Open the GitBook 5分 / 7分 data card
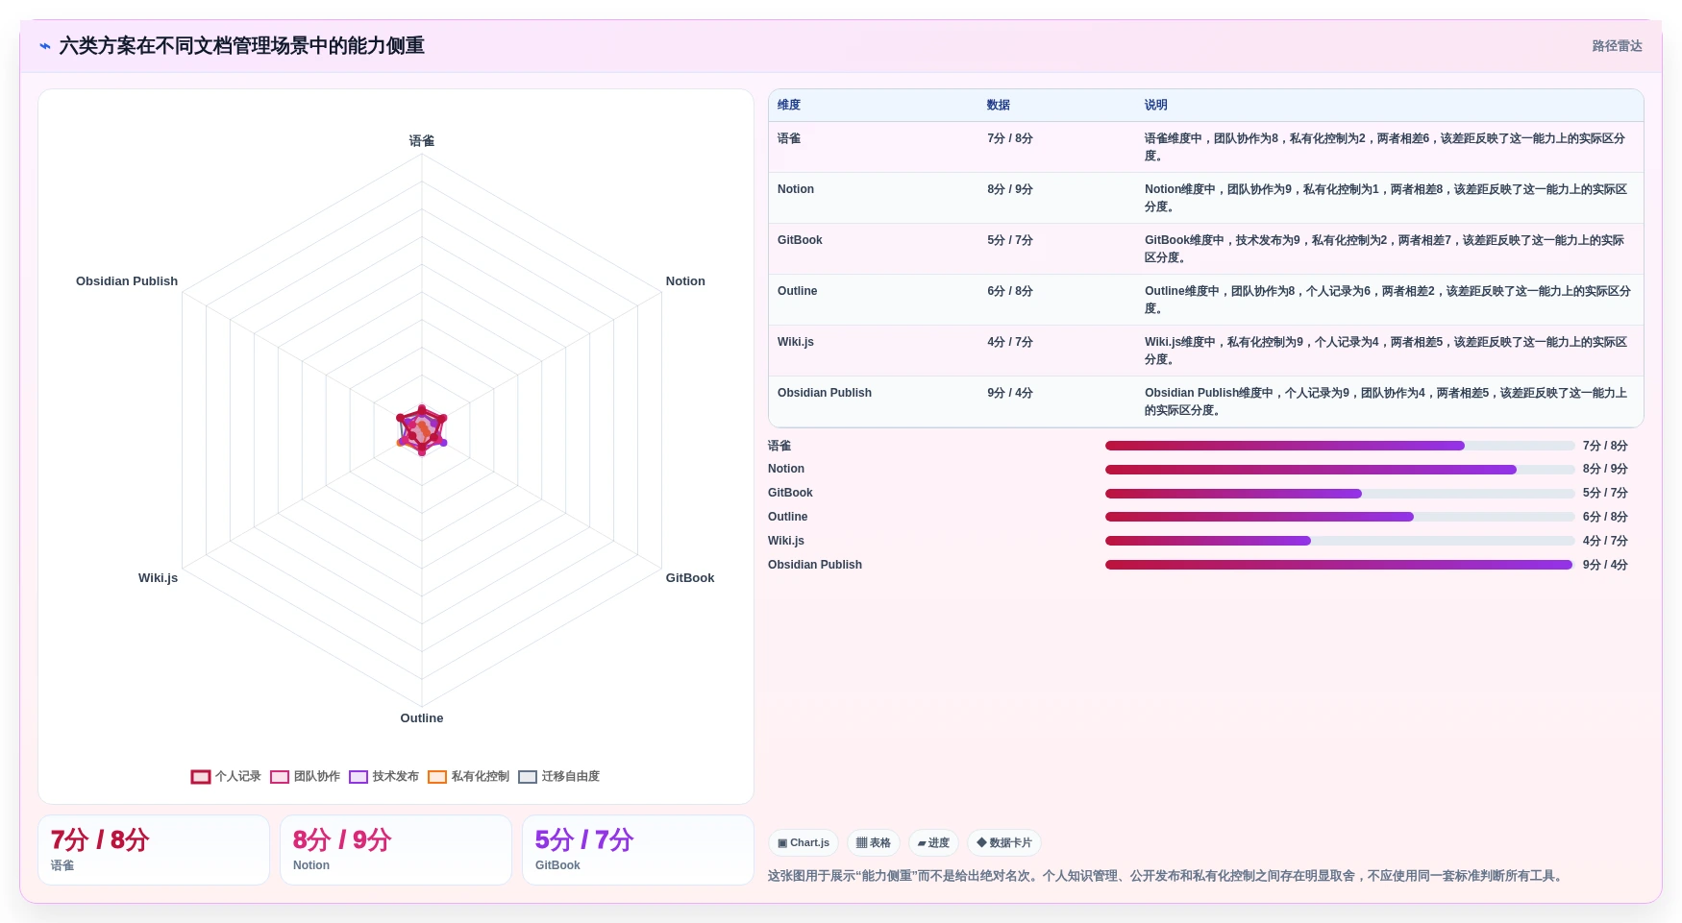The height and width of the screenshot is (923, 1682). (638, 850)
